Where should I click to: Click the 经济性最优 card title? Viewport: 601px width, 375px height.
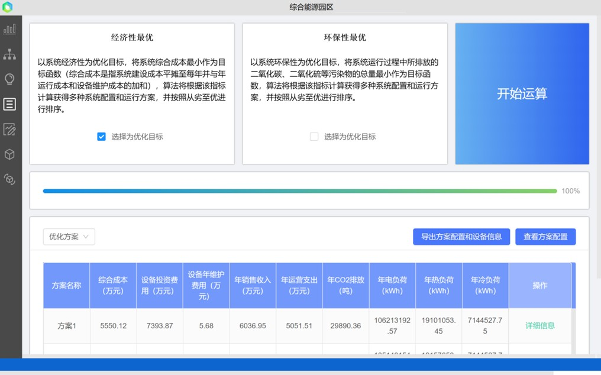click(132, 37)
